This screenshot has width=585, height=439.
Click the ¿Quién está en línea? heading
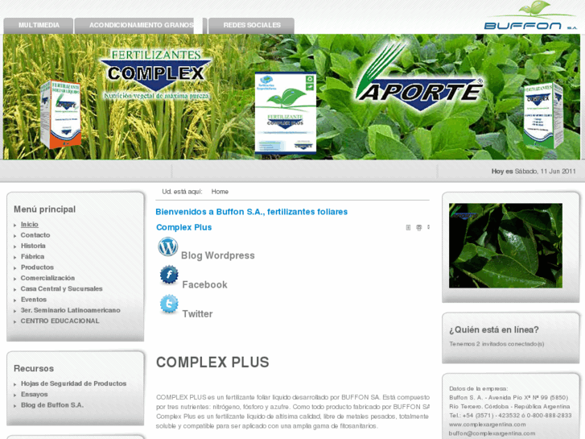click(x=494, y=330)
